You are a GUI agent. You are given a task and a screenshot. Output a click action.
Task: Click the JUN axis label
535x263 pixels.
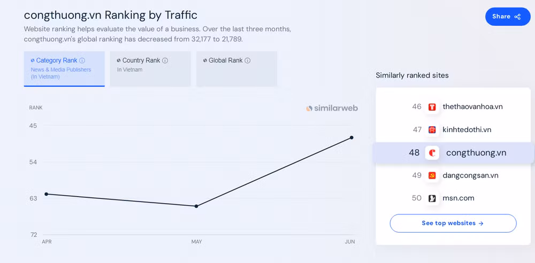[350, 242]
